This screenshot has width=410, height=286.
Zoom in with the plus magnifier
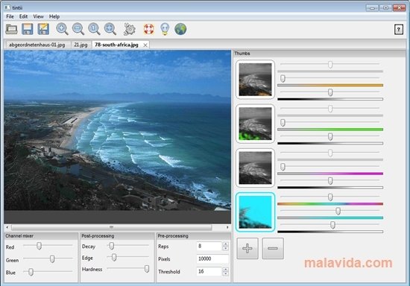click(62, 29)
